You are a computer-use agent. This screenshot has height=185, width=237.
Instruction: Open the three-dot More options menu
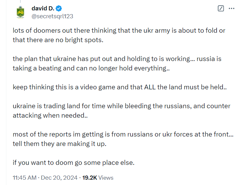pos(231,8)
